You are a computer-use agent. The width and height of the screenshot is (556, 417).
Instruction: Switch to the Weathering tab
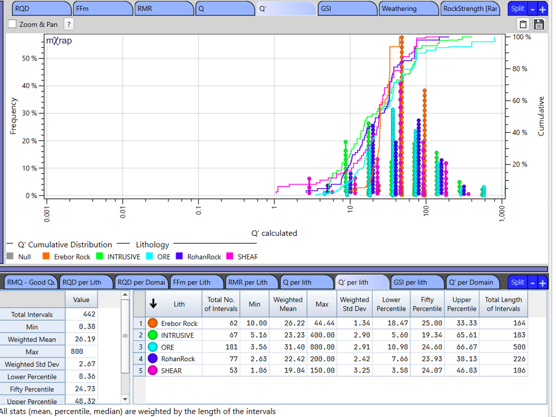[407, 9]
